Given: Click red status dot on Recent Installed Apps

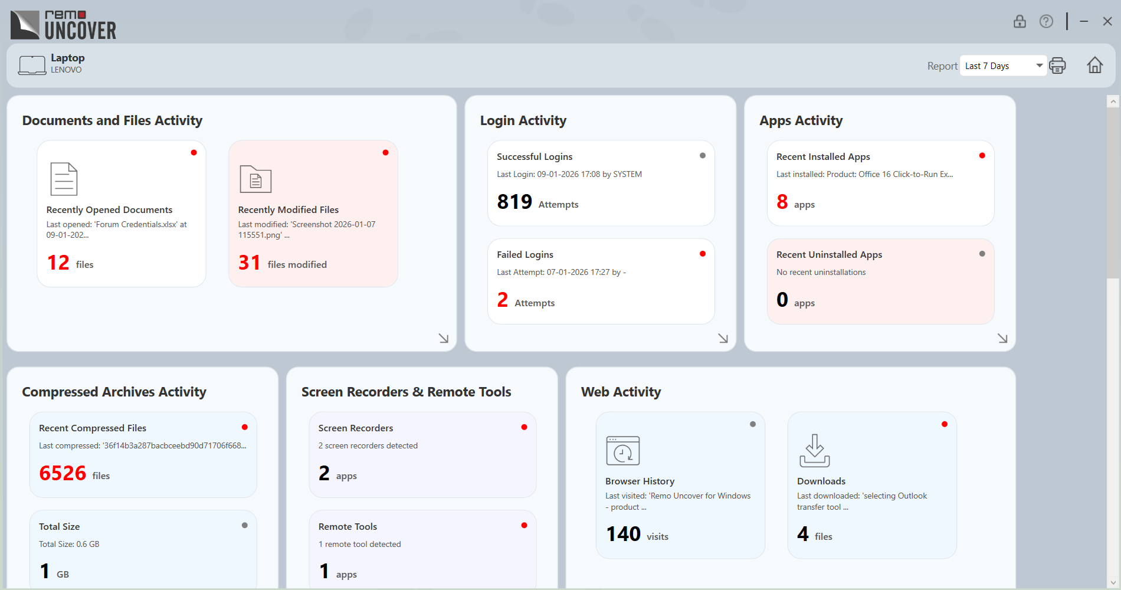Looking at the screenshot, I should click(982, 156).
